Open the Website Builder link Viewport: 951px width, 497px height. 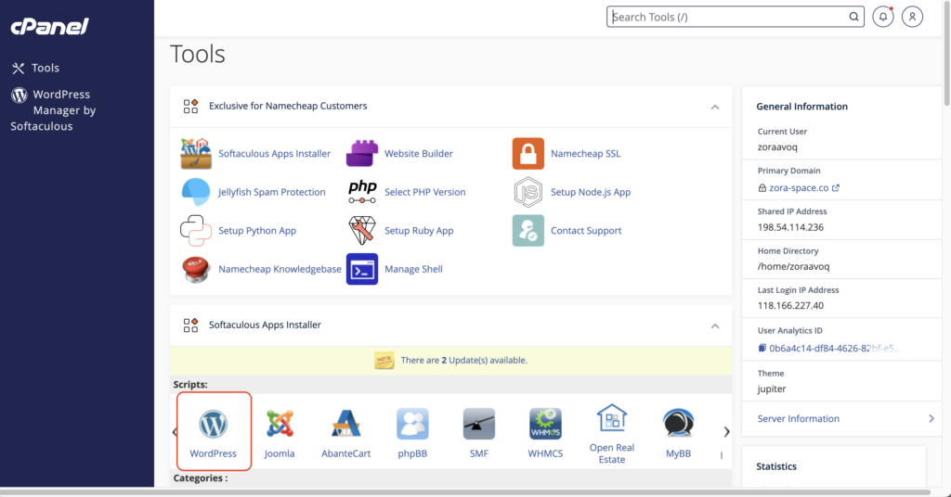419,154
